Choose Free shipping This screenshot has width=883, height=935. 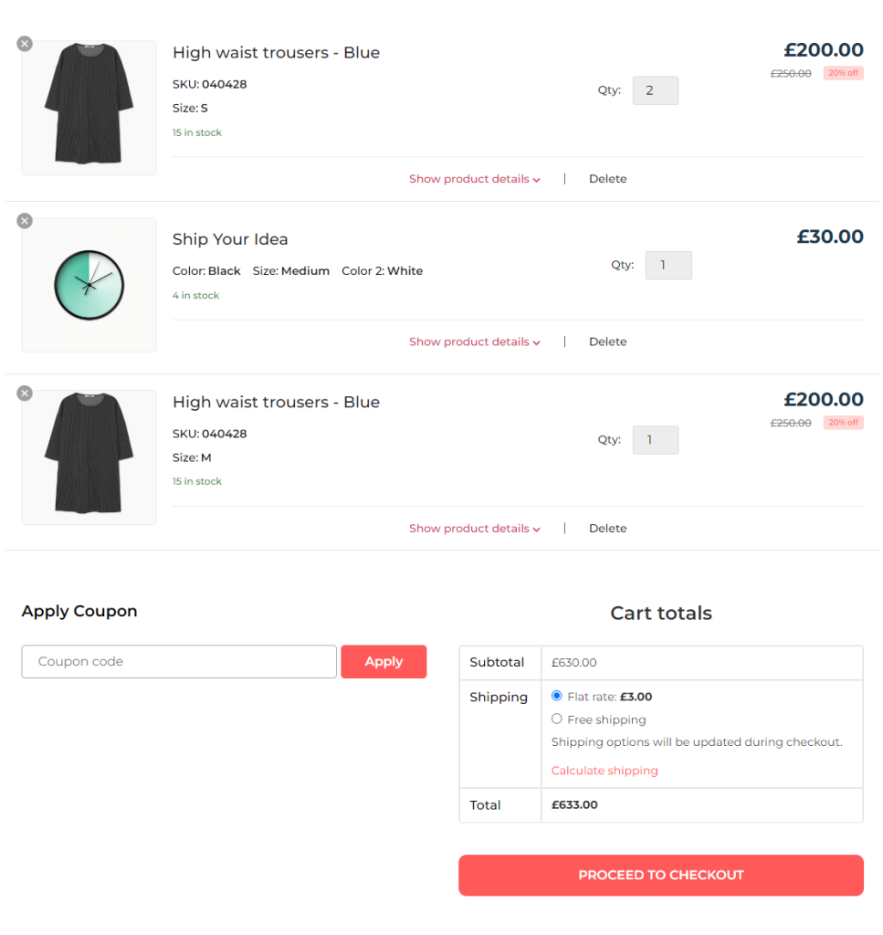coord(557,719)
